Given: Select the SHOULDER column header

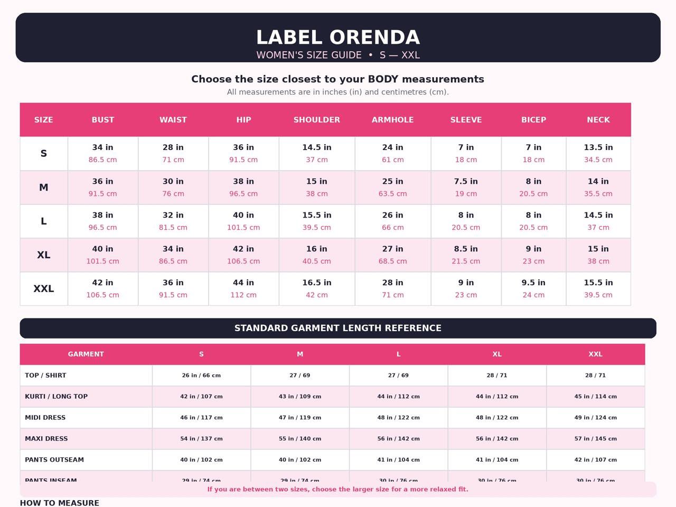Looking at the screenshot, I should tap(317, 120).
